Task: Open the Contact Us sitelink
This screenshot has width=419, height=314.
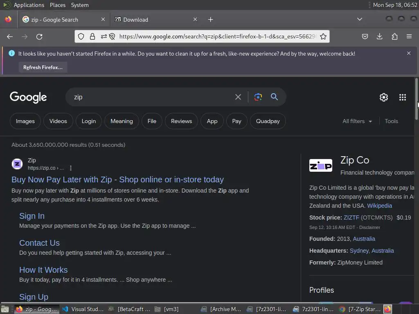Action: [39, 243]
